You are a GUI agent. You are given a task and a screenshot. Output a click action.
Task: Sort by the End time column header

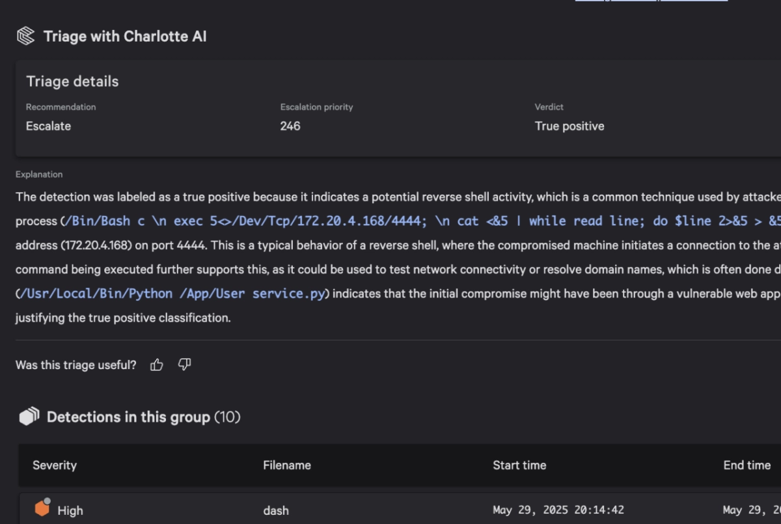click(x=747, y=465)
